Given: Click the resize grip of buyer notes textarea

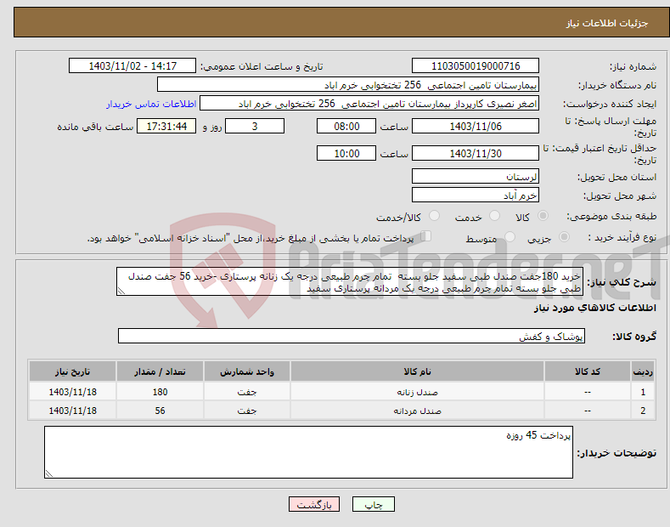Looking at the screenshot, I should 49,473.
